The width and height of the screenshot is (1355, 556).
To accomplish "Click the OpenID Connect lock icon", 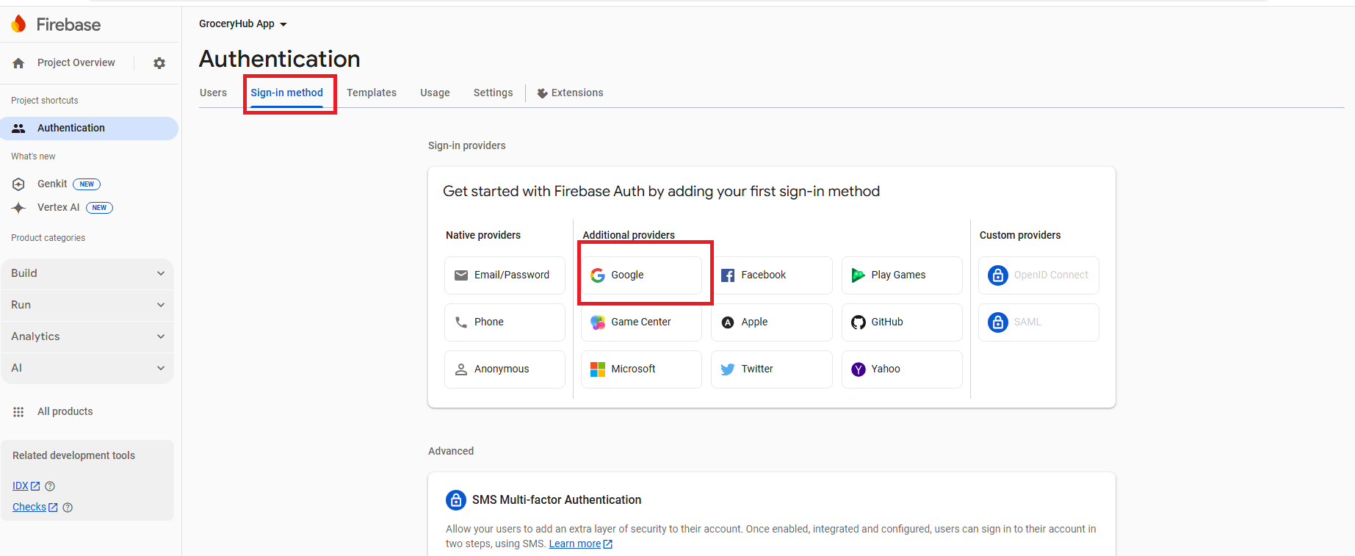I will (998, 275).
